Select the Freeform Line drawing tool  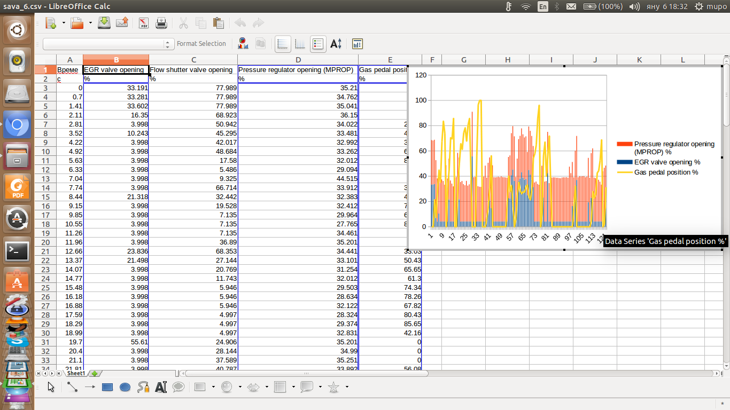coord(143,387)
